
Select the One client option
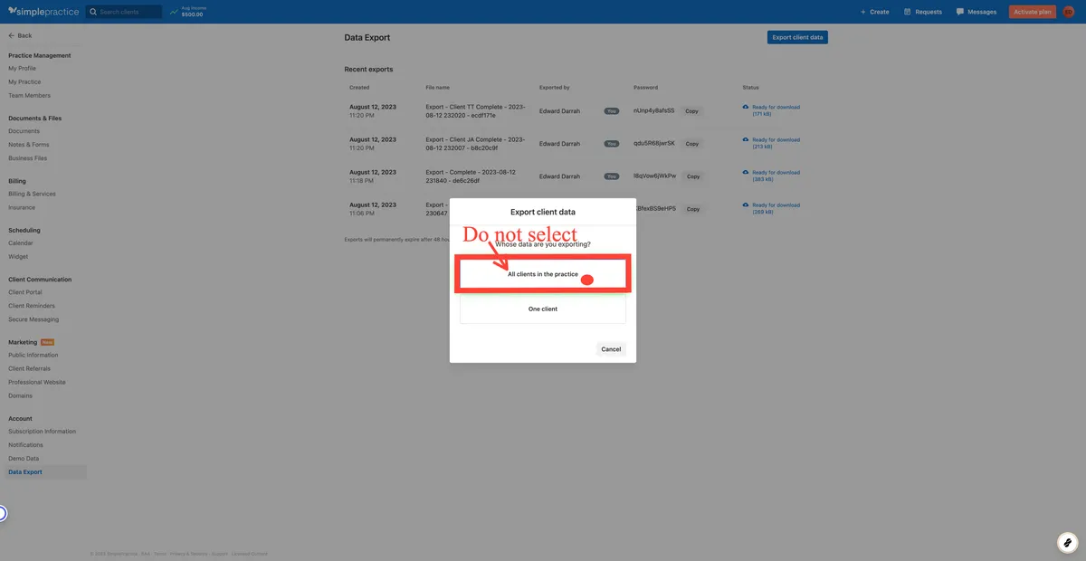pos(543,309)
